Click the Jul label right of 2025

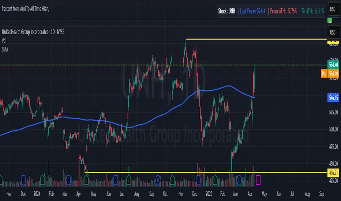[292, 194]
